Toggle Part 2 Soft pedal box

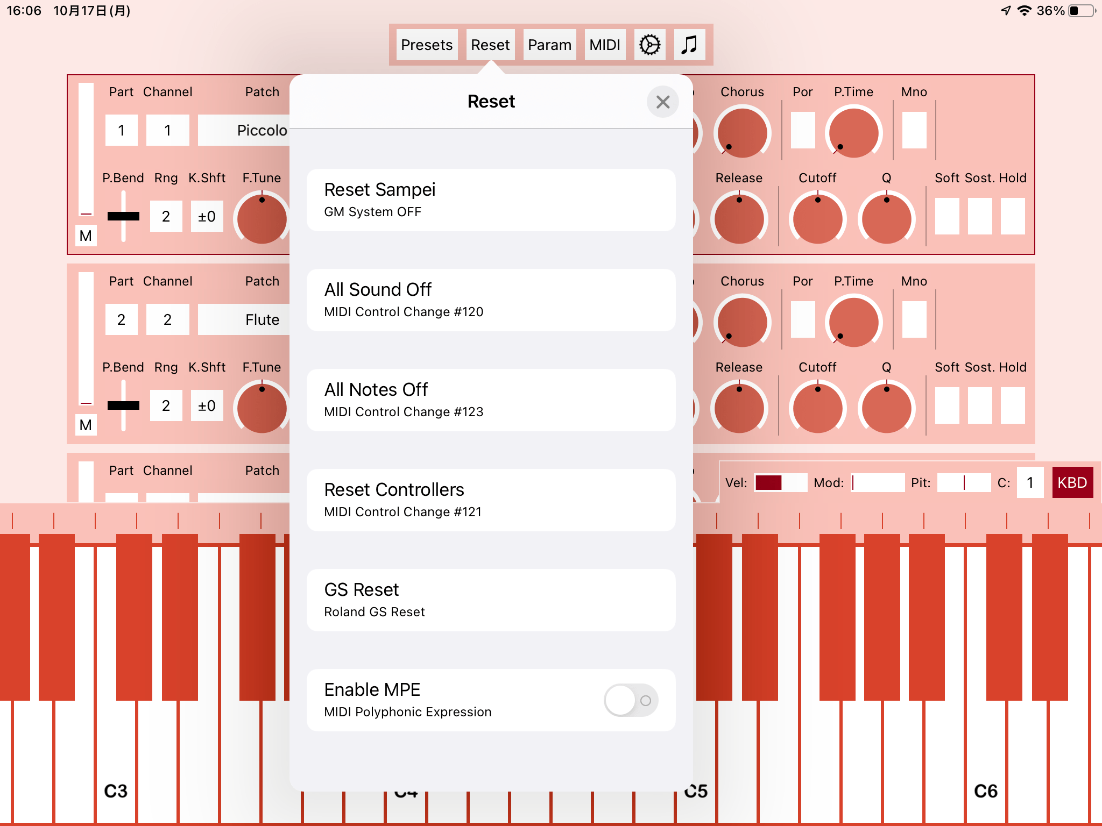947,405
